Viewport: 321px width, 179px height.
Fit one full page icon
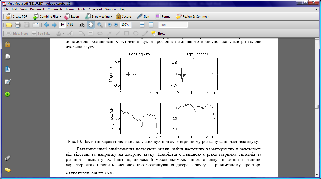(x=151, y=25)
